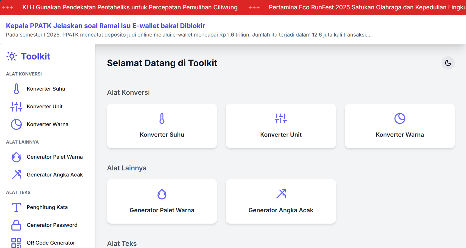
Task: Click the KLH Ciliwung headline in the ticker
Action: click(130, 7)
